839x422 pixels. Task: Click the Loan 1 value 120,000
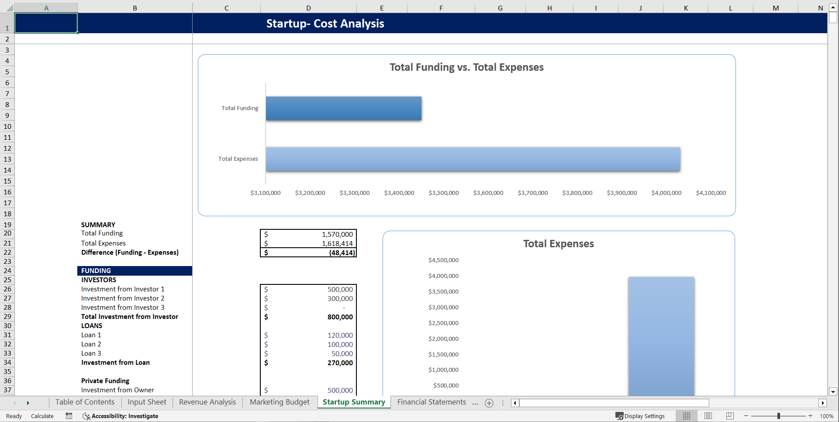pos(308,335)
